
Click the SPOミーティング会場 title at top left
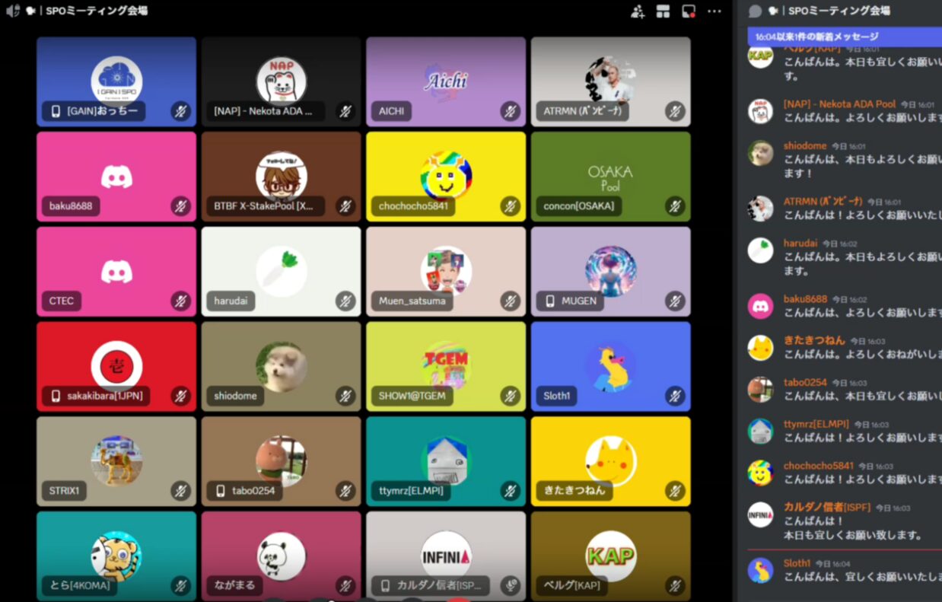pos(96,11)
